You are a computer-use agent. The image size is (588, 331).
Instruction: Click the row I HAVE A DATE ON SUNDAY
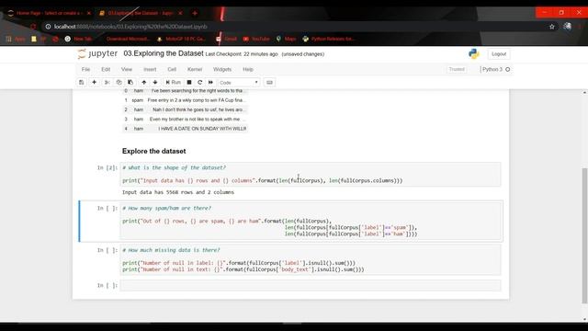click(185, 129)
